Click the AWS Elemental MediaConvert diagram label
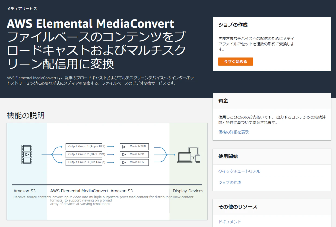The height and width of the screenshot is (227, 336). coord(79,191)
